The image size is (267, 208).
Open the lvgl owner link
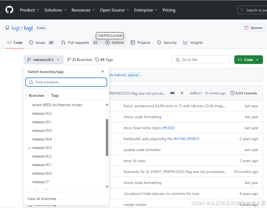(x=16, y=28)
